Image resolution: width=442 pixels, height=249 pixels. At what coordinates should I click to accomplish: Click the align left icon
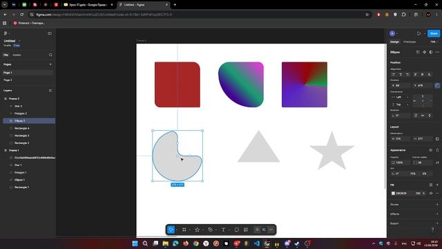(x=394, y=75)
